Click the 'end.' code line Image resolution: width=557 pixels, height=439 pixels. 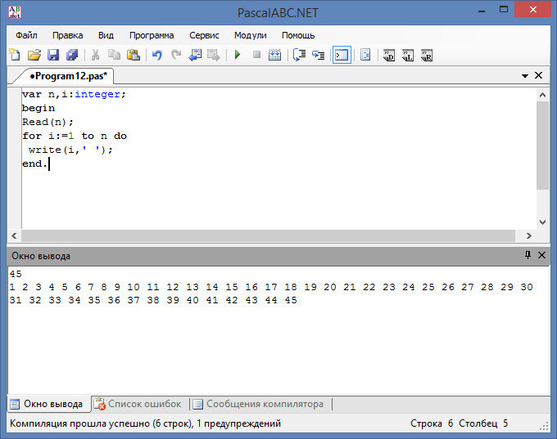pyautogui.click(x=34, y=164)
